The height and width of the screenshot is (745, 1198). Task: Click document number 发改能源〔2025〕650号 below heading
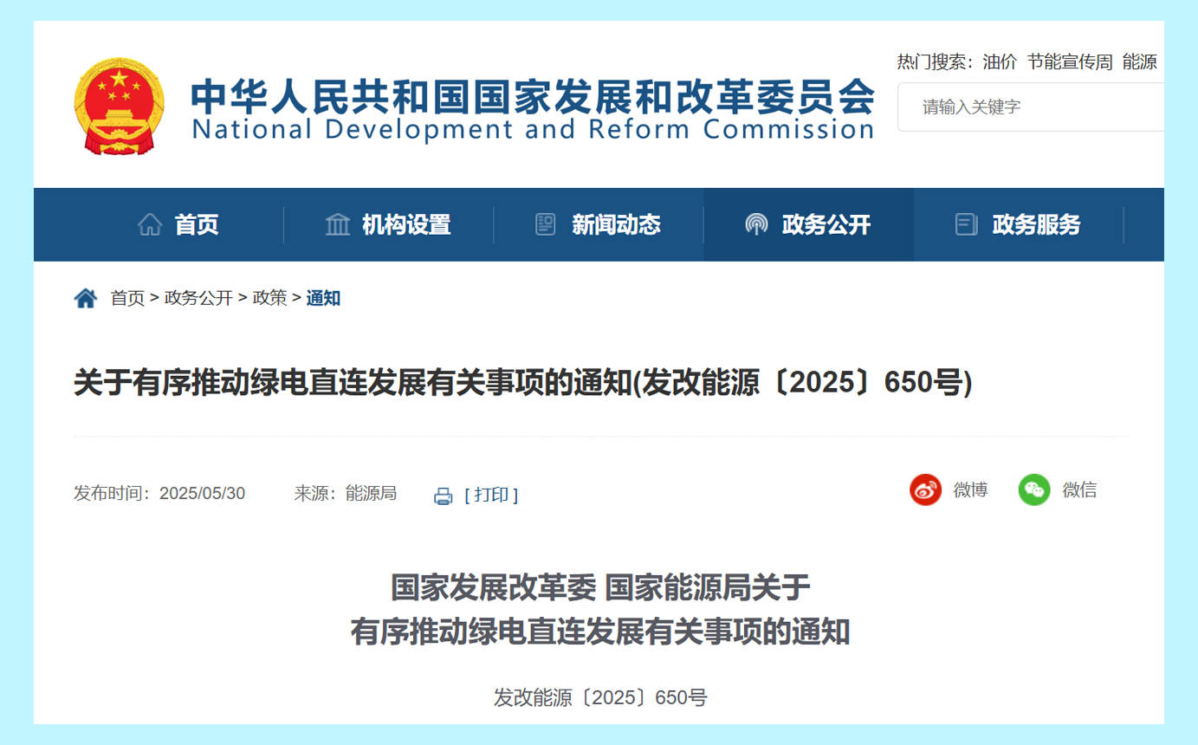point(600,698)
